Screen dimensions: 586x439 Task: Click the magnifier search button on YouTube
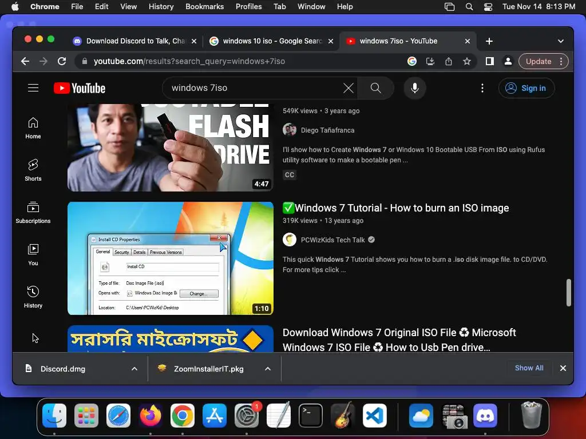(375, 88)
